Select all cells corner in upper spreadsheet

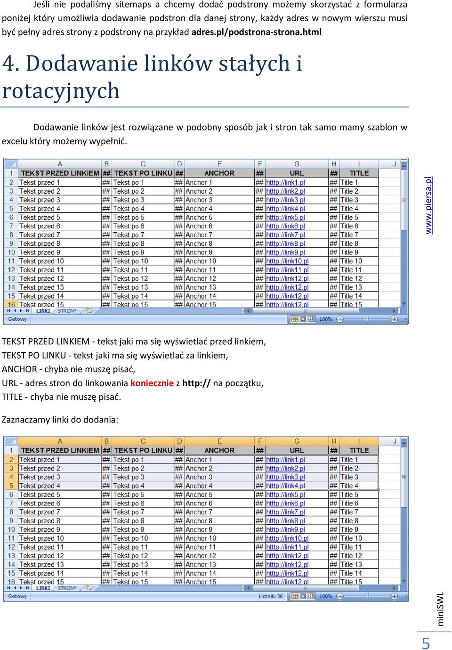click(11, 164)
